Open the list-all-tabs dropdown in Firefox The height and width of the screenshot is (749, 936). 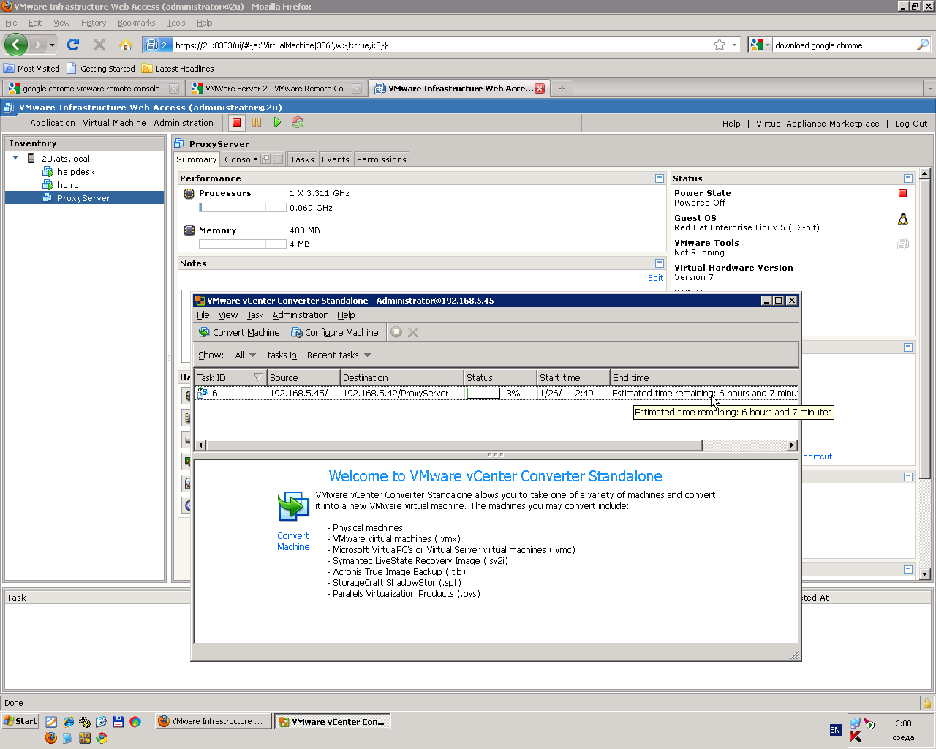click(929, 89)
